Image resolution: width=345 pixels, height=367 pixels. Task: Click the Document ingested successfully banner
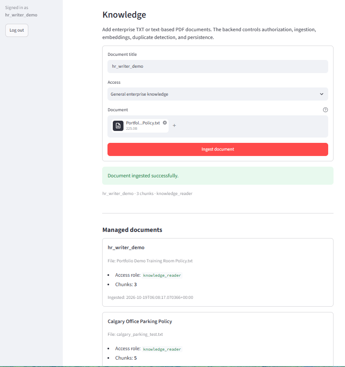click(218, 176)
